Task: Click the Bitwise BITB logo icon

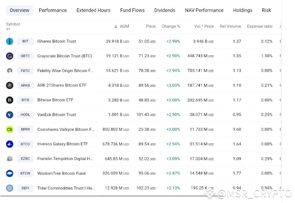Action: (x=10, y=100)
